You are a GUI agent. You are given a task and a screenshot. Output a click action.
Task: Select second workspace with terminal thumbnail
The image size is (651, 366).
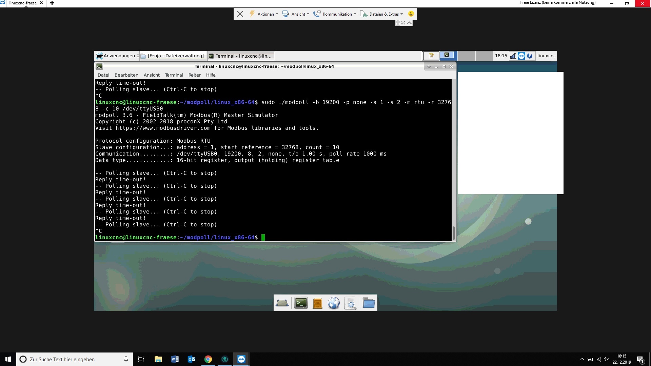[449, 56]
